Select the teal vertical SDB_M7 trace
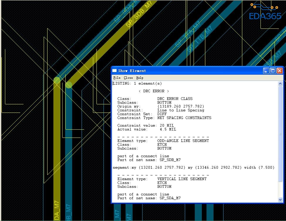286x221 pixels. (68, 147)
